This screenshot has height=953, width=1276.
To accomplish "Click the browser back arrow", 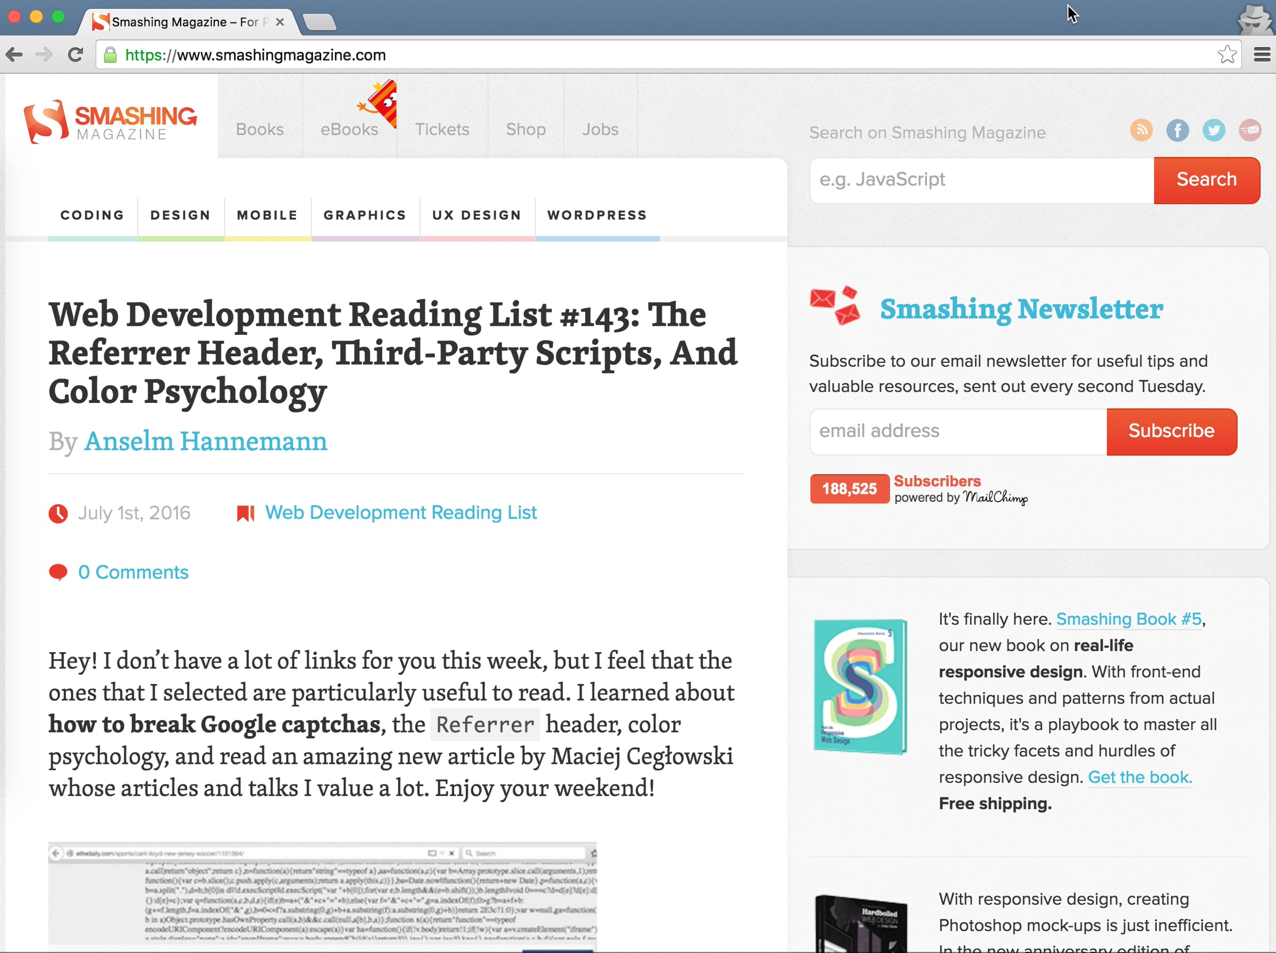I will [14, 55].
